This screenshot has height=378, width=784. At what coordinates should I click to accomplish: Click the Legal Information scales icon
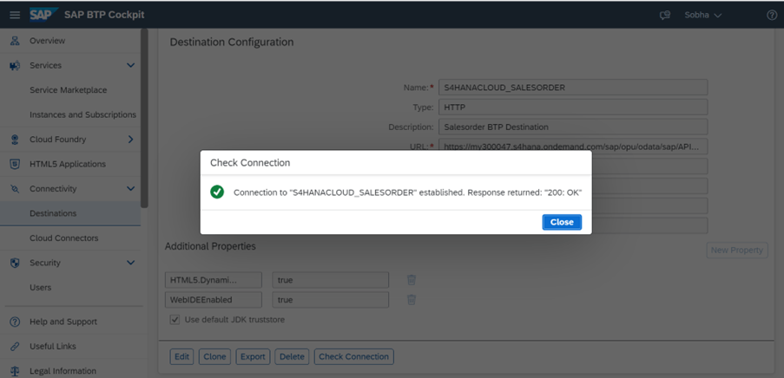click(x=15, y=371)
